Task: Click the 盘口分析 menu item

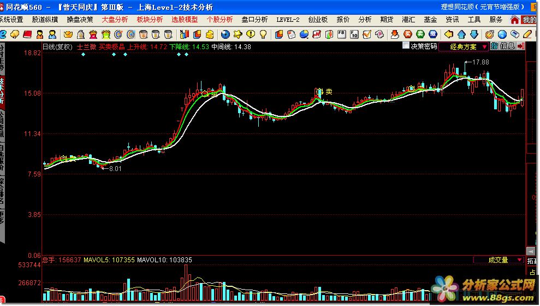Action: 254,20
